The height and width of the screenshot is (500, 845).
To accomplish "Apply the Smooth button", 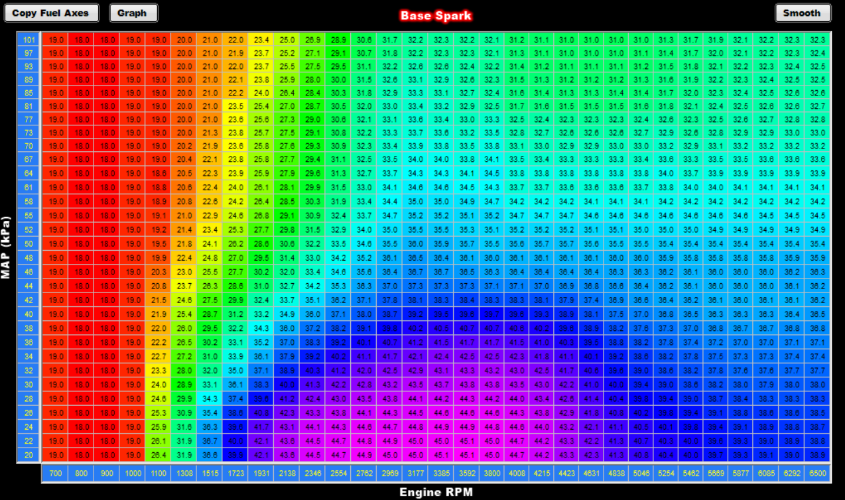I will [802, 13].
